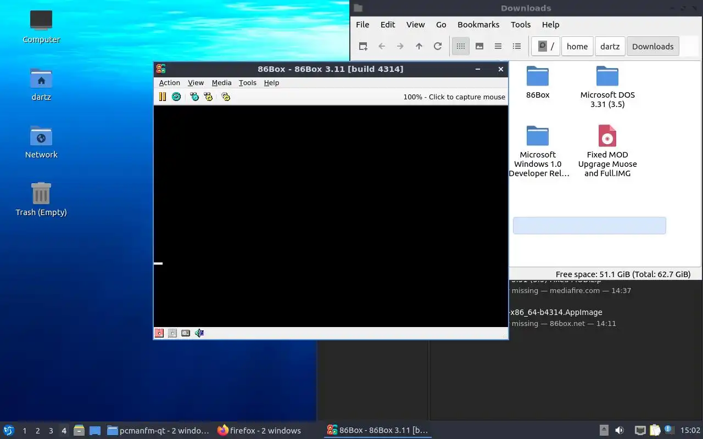Open the file manager quick-launch icon in taskbar
The image size is (703, 439).
click(x=79, y=431)
